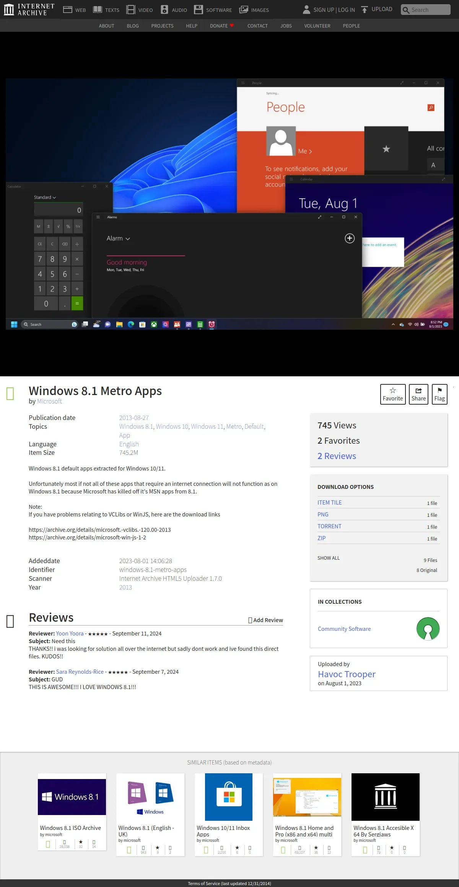The width and height of the screenshot is (459, 887).
Task: Open the Windows 8.1 topic link
Action: 136,426
